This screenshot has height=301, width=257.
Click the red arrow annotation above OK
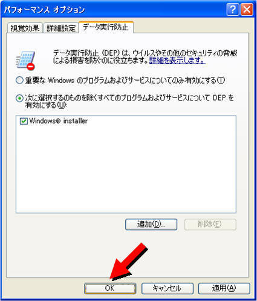pyautogui.click(x=129, y=262)
